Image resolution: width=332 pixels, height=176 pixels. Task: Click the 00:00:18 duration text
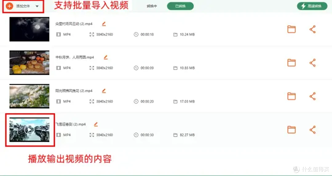[x=147, y=34]
